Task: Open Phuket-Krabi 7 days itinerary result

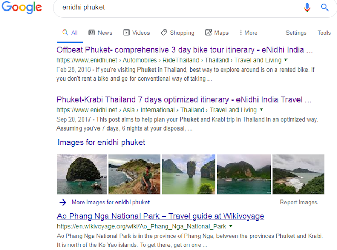Action: [184, 99]
